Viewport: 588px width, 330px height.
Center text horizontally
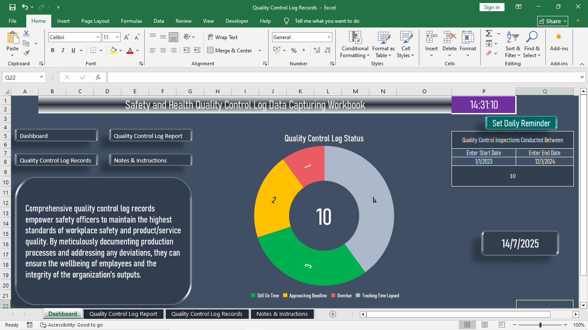(163, 50)
